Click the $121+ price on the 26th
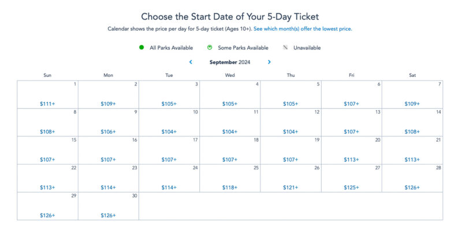 (290, 187)
